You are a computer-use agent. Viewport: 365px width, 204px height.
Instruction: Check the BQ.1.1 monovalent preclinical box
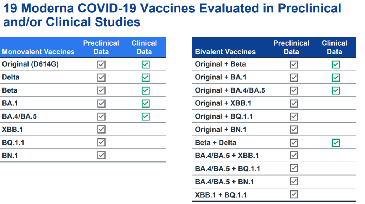(x=102, y=142)
